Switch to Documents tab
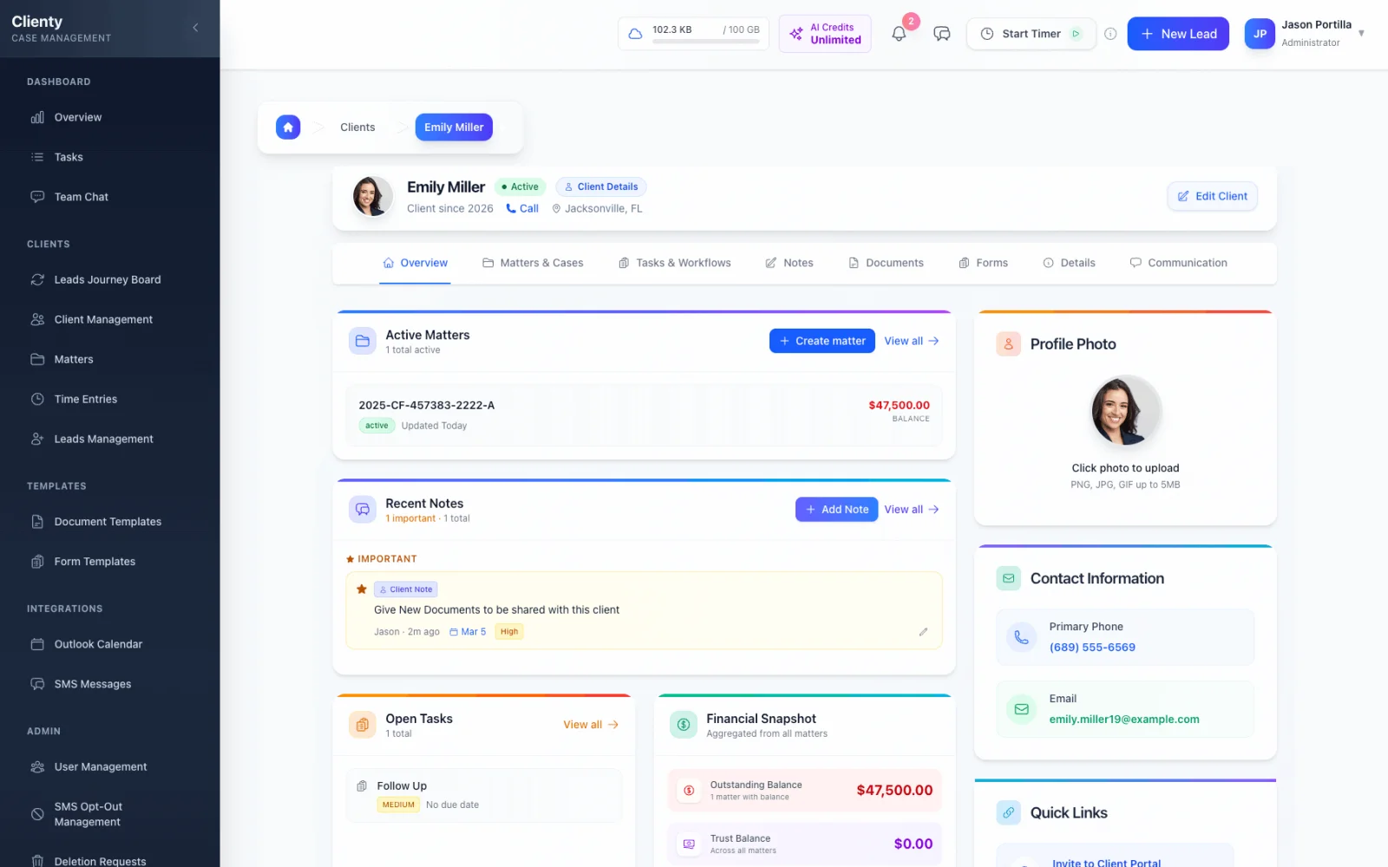1388x867 pixels. (x=886, y=263)
